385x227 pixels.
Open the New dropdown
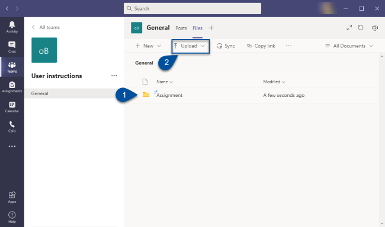tap(148, 46)
